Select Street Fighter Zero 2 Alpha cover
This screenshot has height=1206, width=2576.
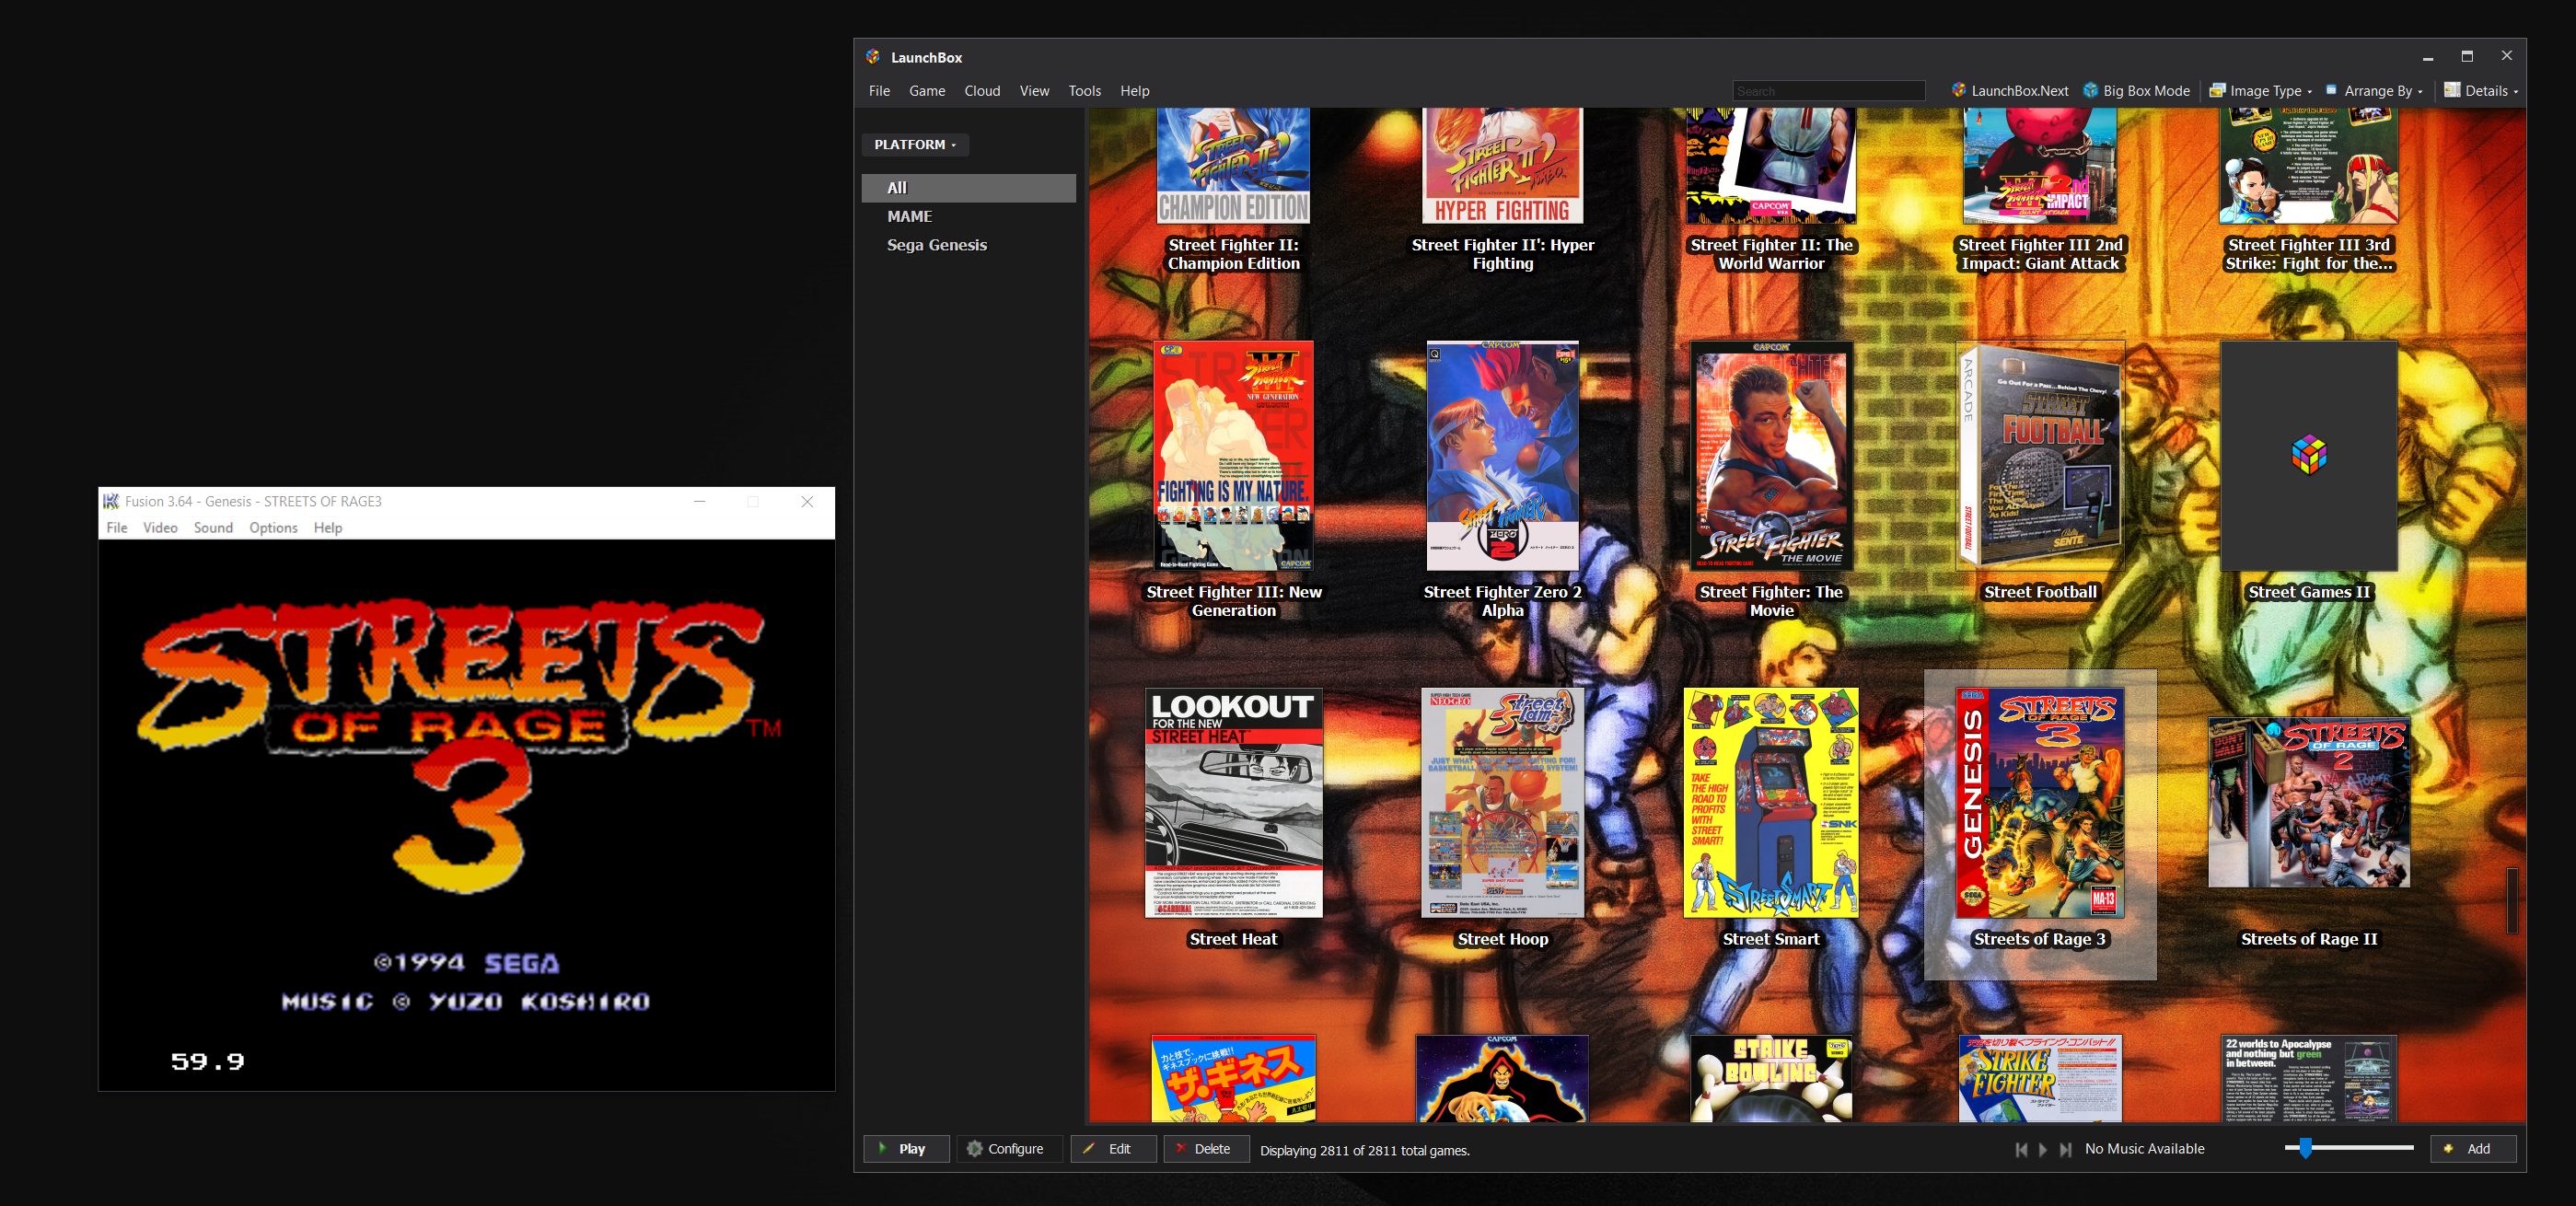pos(1502,456)
